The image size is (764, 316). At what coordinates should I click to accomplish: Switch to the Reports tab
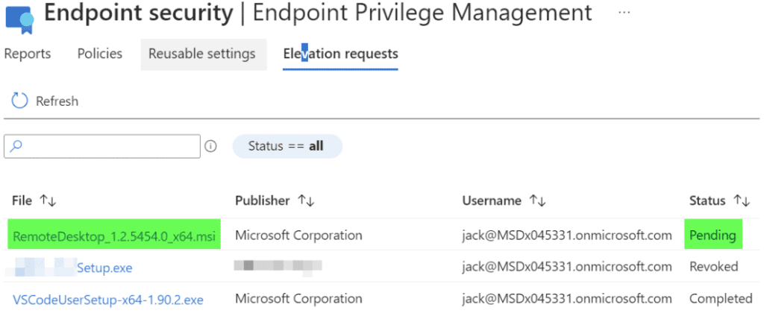click(28, 54)
